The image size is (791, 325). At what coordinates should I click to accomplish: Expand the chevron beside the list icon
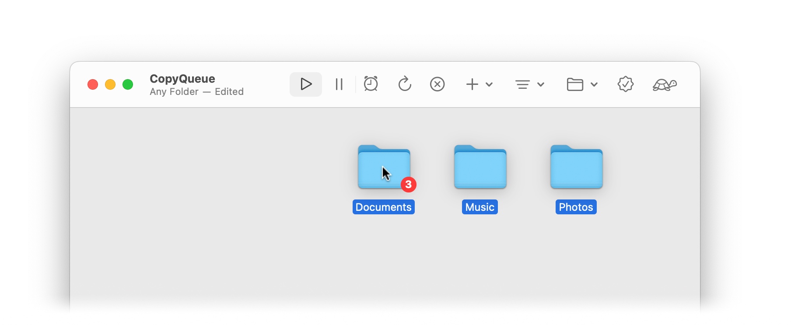click(x=541, y=84)
